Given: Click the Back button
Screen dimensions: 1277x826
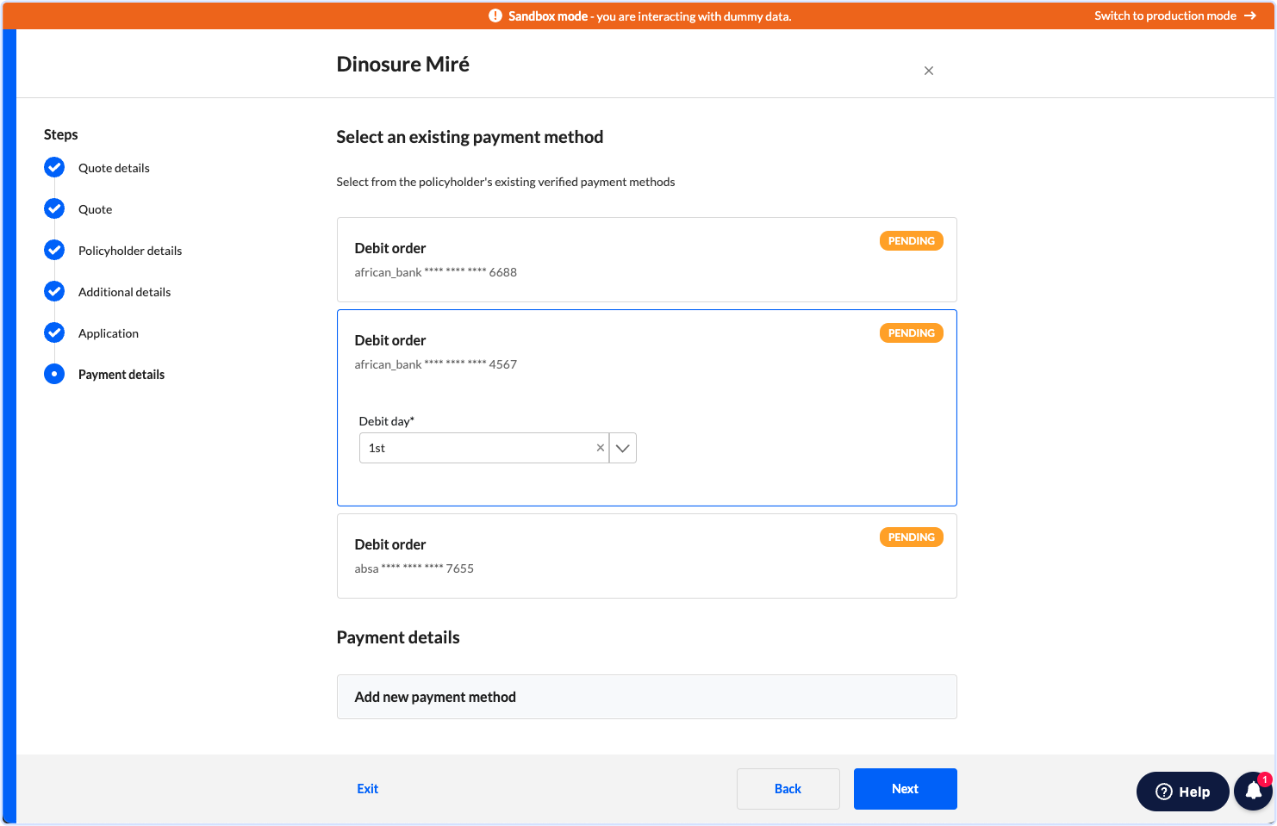Looking at the screenshot, I should click(788, 788).
